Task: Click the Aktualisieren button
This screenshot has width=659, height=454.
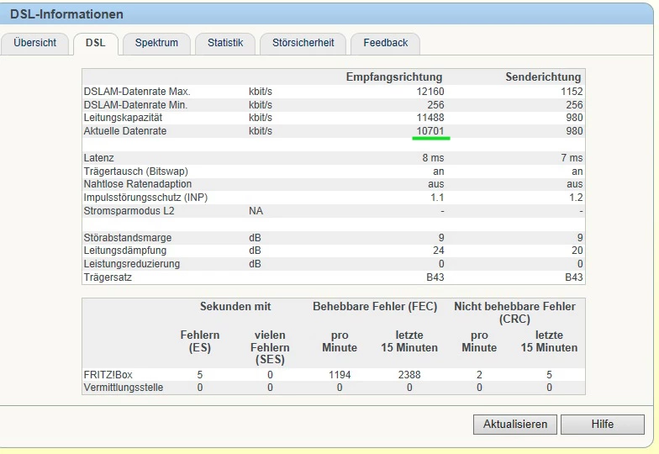Action: [x=514, y=425]
